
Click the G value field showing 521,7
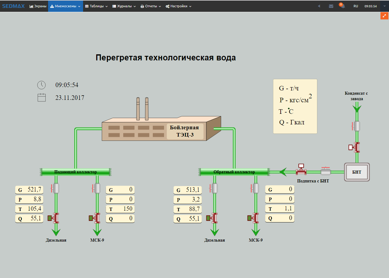(29, 190)
